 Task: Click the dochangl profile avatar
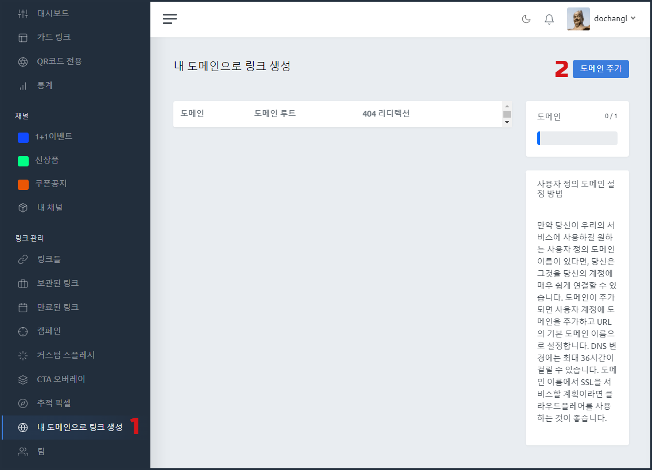click(579, 19)
